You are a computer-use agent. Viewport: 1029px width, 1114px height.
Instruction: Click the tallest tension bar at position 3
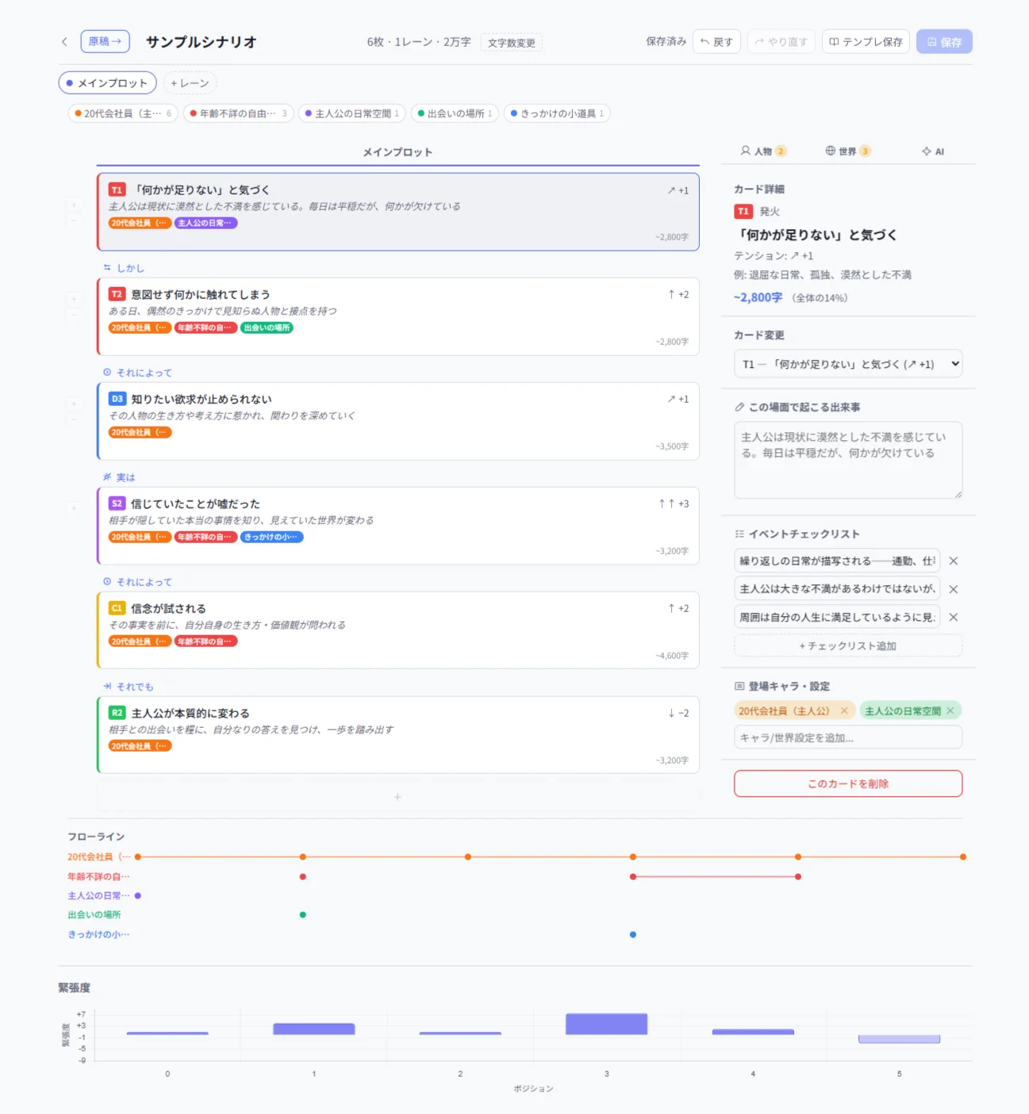[x=606, y=1024]
